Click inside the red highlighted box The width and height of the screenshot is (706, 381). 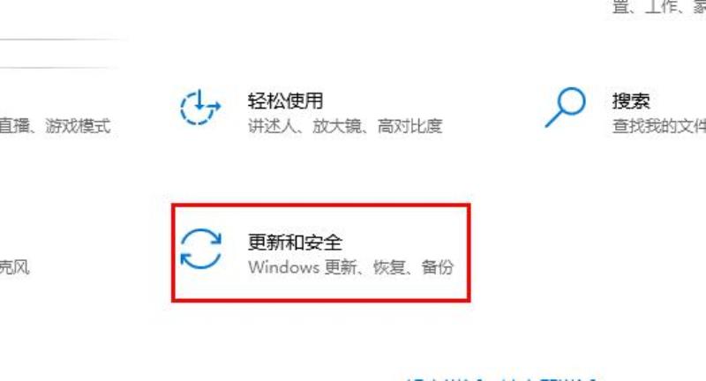click(x=321, y=252)
